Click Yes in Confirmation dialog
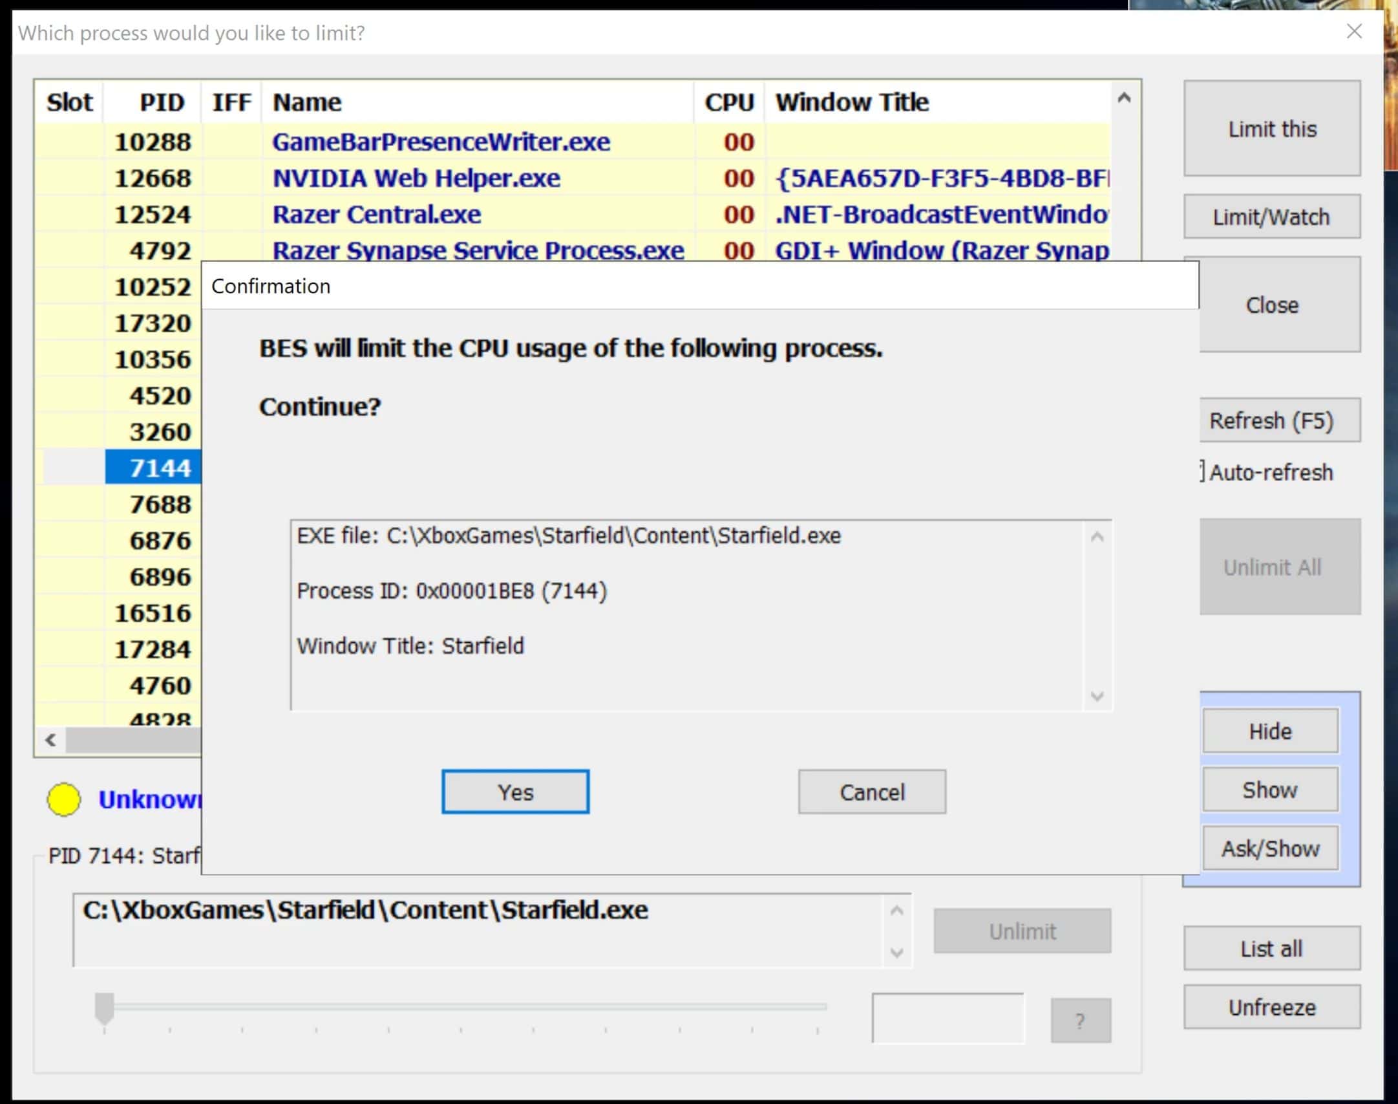The width and height of the screenshot is (1398, 1104). pos(515,792)
